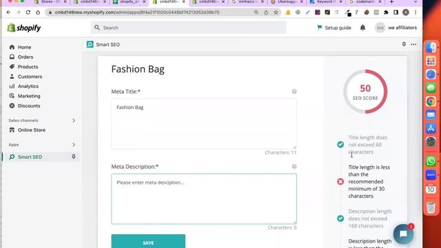
Task: Toggle the browser side panel icon
Action: click(396, 12)
